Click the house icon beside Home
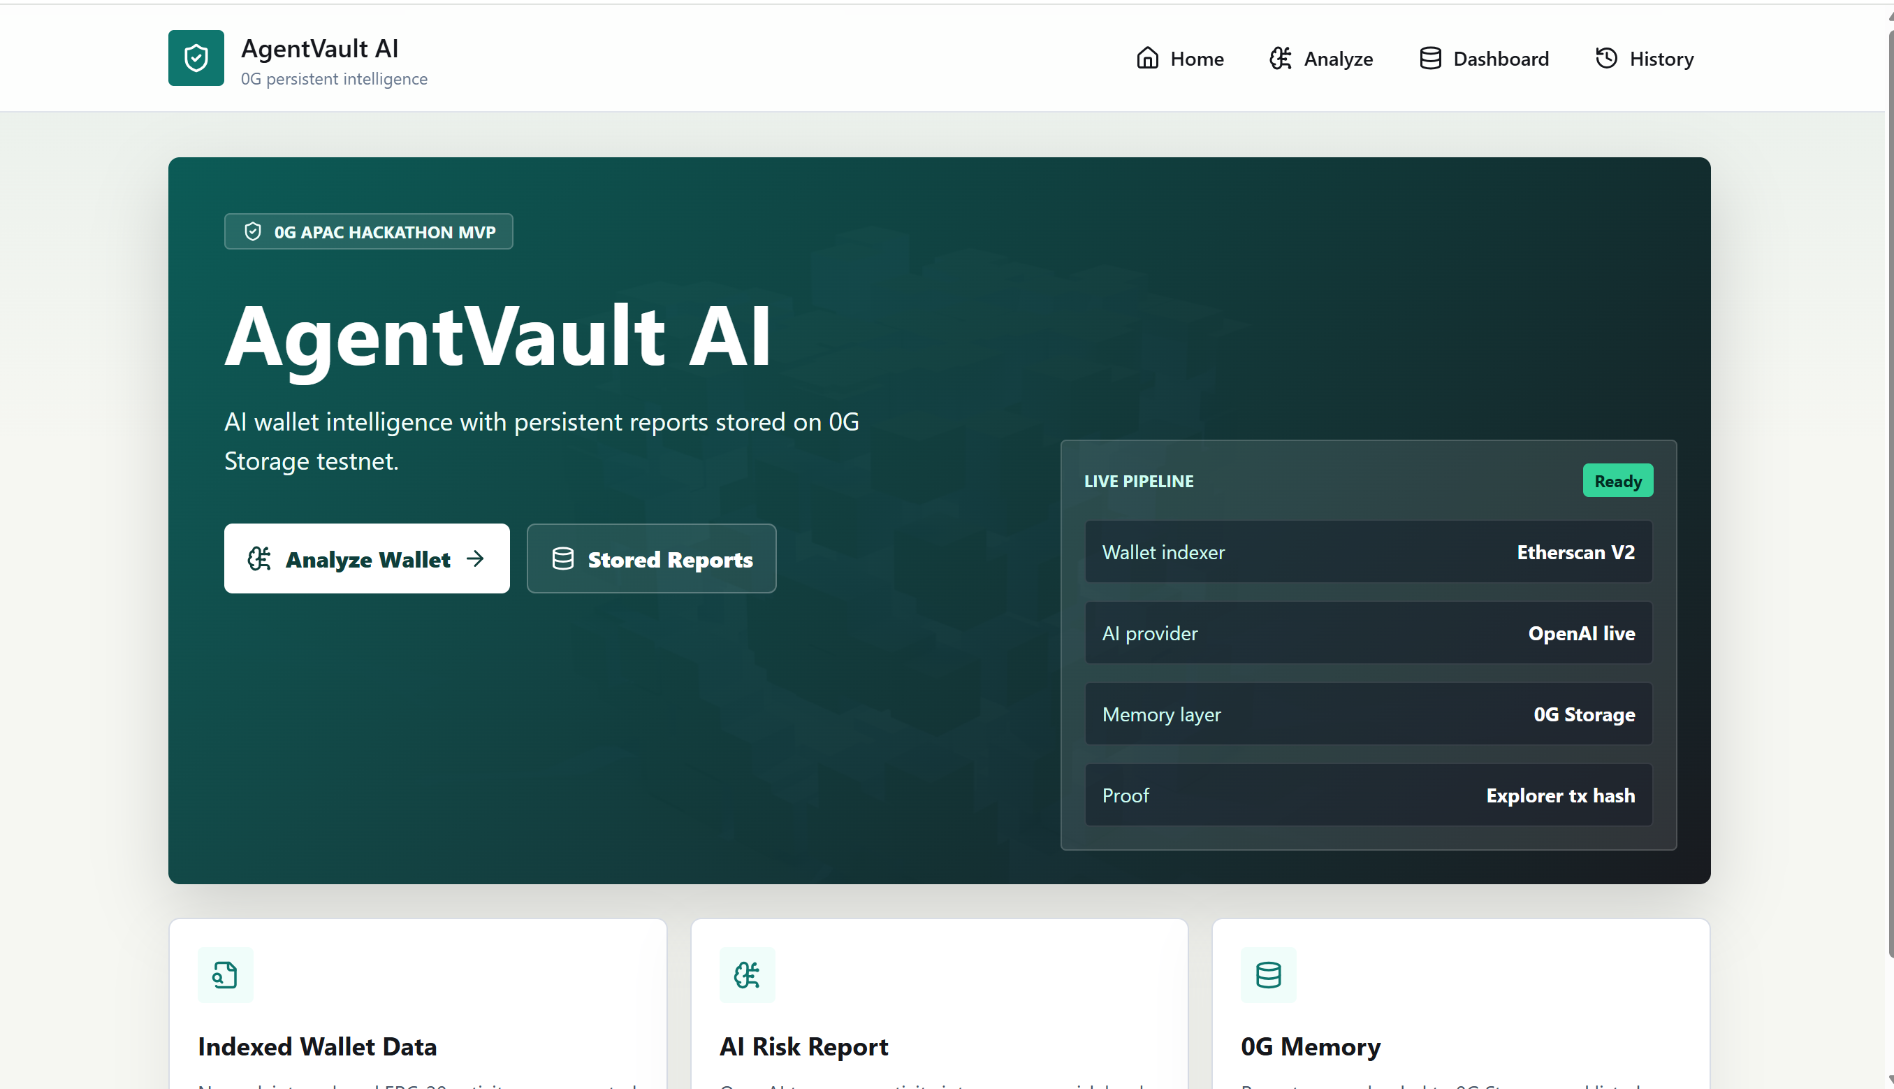Screen dimensions: 1894x1089 (1147, 58)
